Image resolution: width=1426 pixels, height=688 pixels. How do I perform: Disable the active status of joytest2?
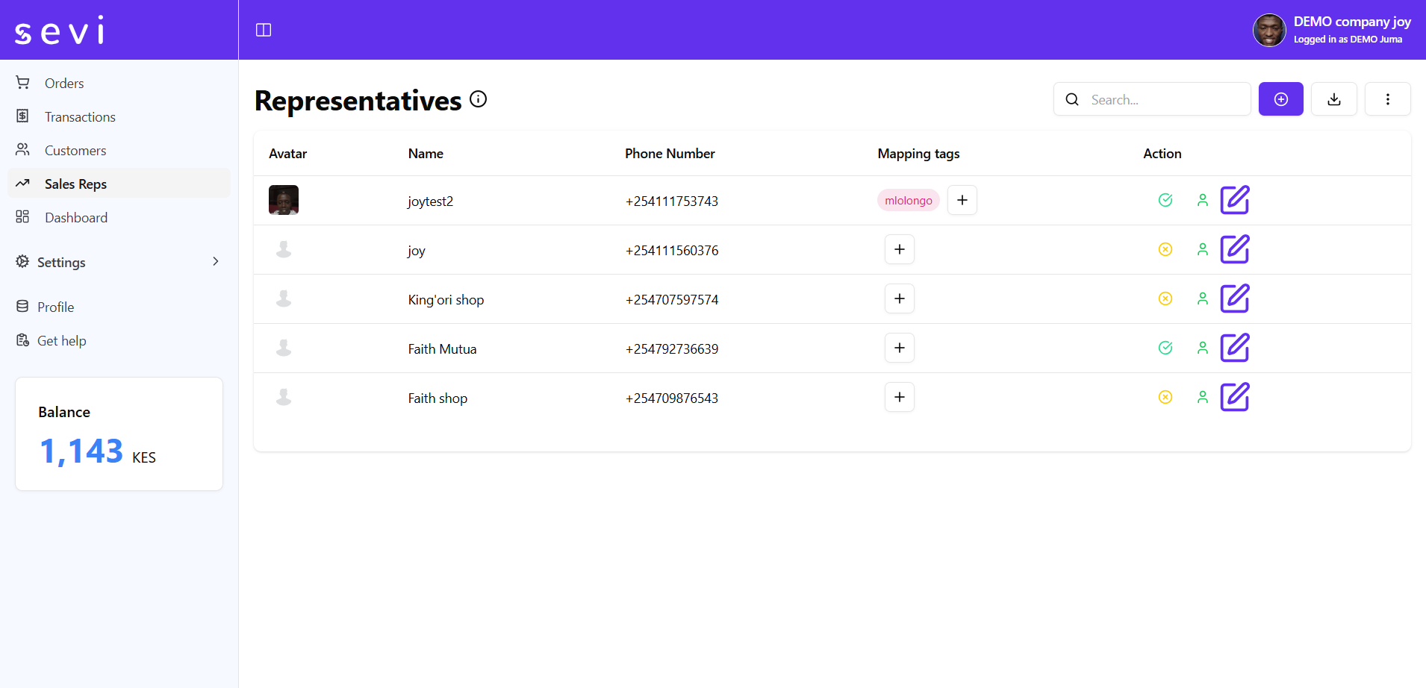(1165, 200)
